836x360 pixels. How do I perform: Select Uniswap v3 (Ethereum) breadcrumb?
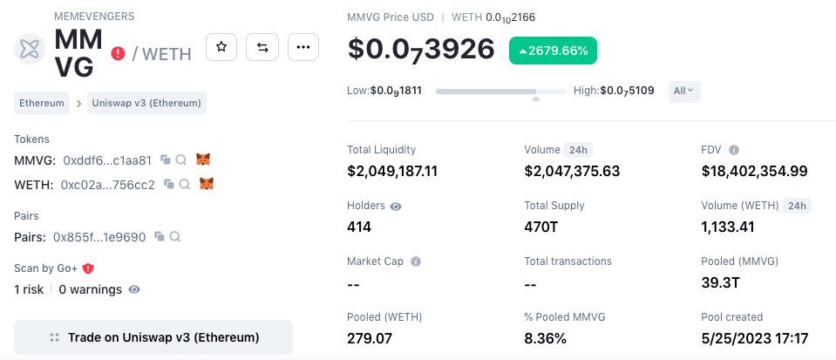(x=146, y=103)
